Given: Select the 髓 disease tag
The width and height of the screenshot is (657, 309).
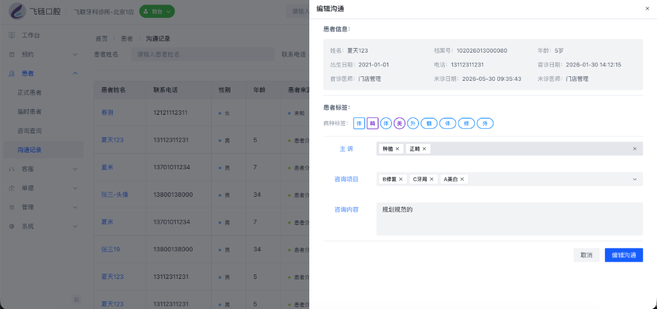Looking at the screenshot, I should pos(429,124).
